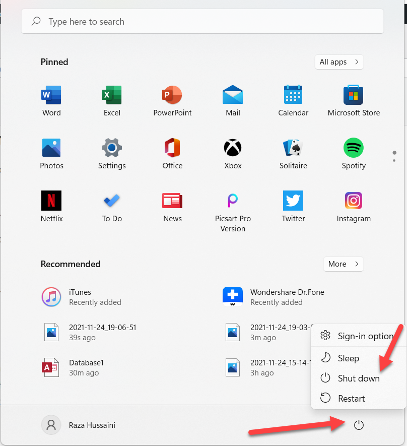Open the Xbox app
Screen dimensions: 407x446
(233, 154)
